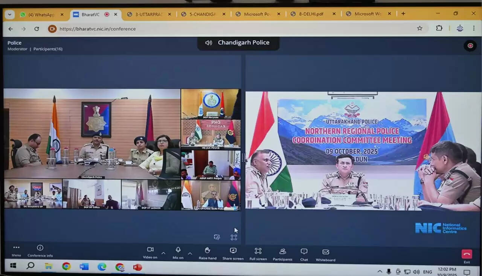Launch the Whiteboard tool

(x=325, y=252)
